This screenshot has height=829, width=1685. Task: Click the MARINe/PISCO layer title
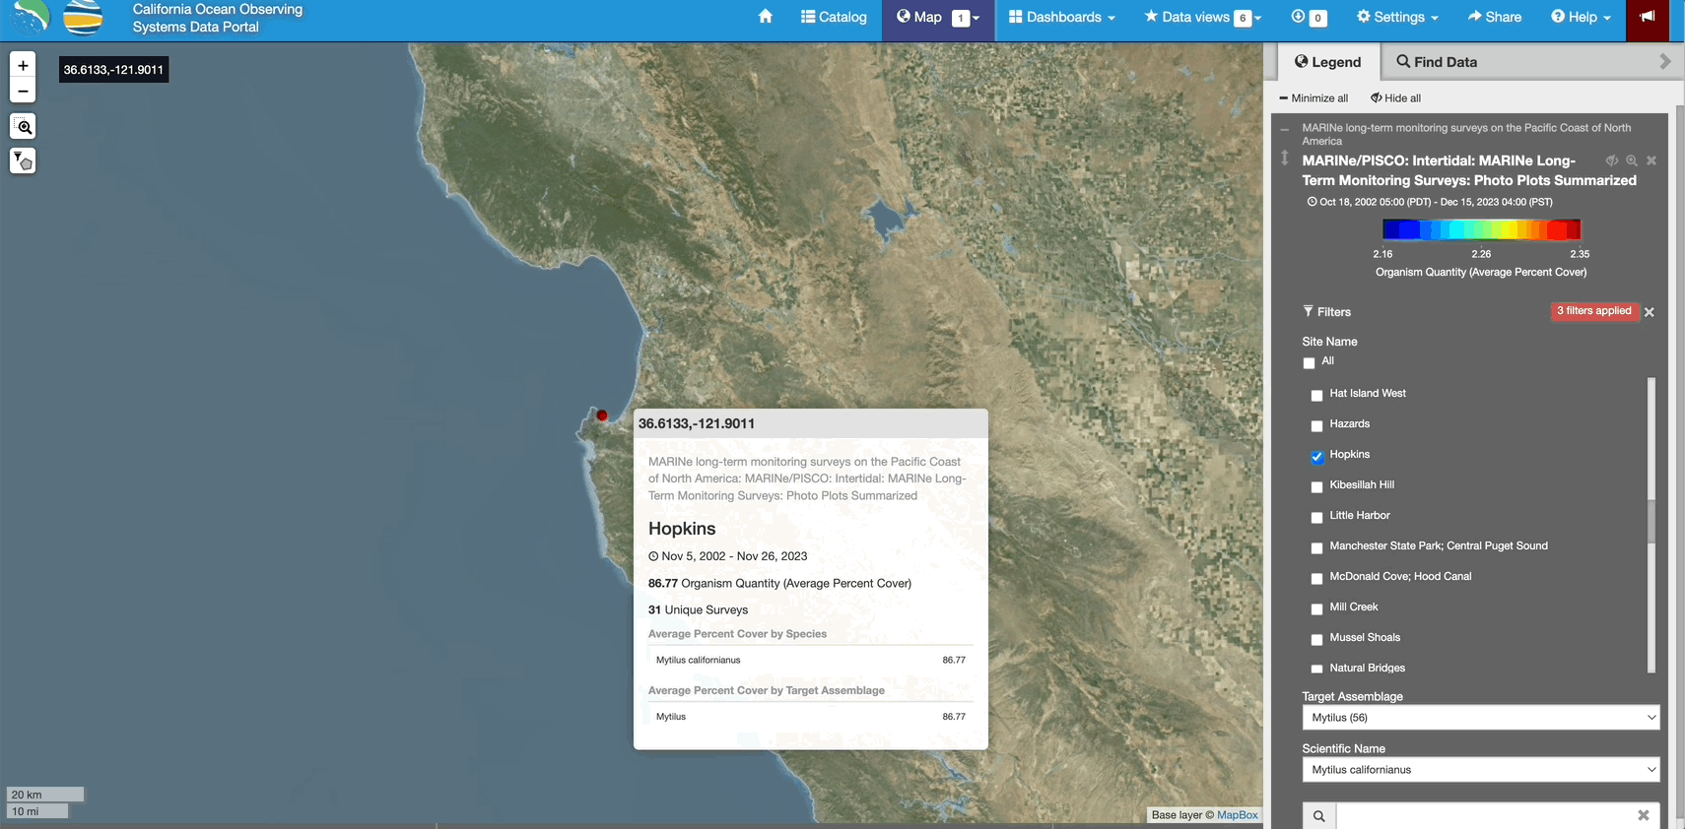click(1469, 170)
